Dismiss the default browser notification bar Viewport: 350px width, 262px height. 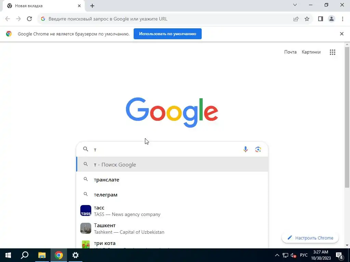click(341, 34)
